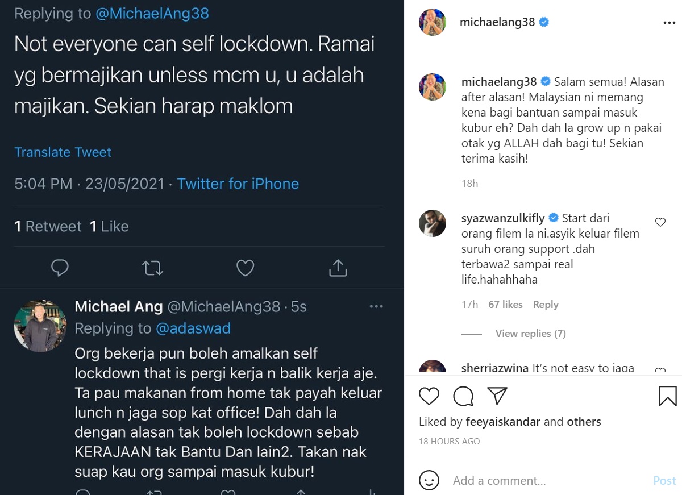
Task: Toggle like heart on the top tweet
Action: (245, 268)
